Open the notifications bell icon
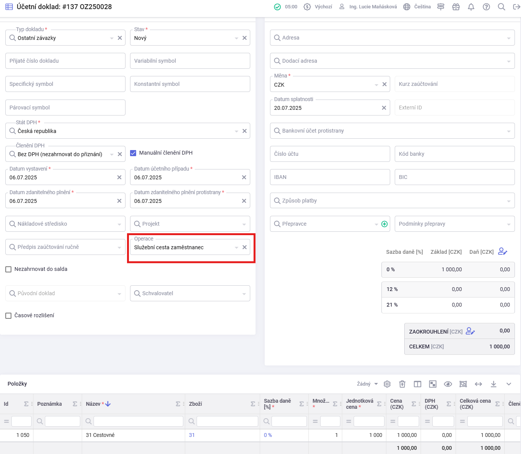Viewport: 521px width, 454px height. coord(471,7)
